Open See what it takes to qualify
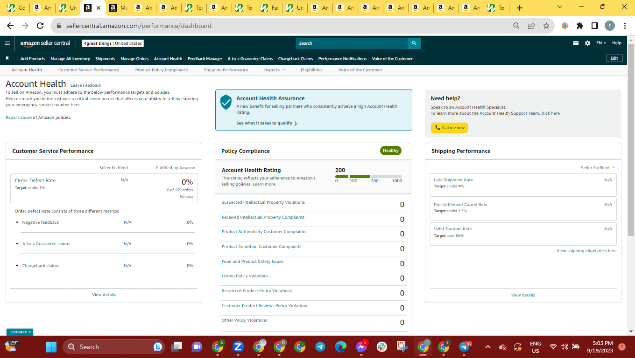Viewport: 635px width, 358px height. click(x=267, y=123)
